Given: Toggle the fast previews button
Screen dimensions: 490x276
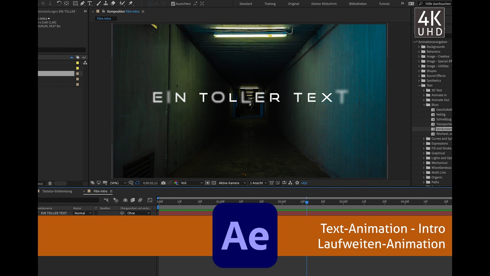Looking at the screenshot, I should pyautogui.click(x=278, y=183).
